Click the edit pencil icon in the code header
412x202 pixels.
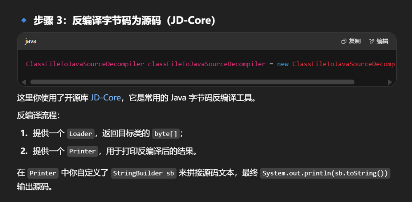pos(372,41)
